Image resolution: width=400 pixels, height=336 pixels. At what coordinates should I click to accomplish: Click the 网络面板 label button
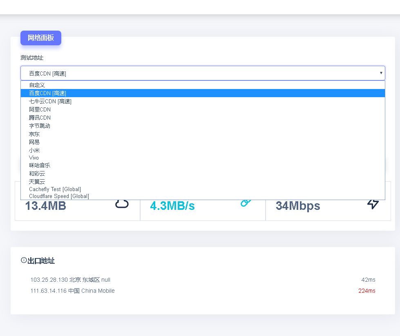(x=41, y=38)
